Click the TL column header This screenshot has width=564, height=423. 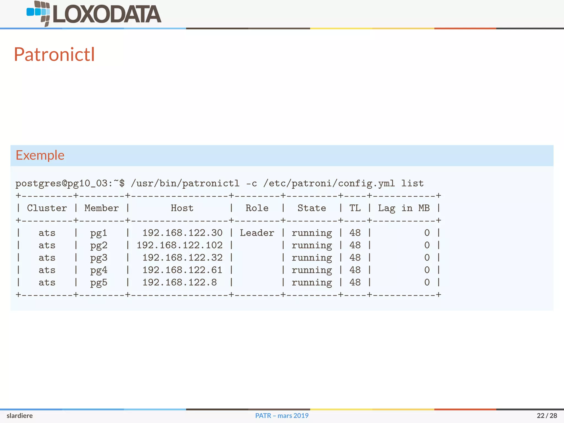click(x=355, y=208)
